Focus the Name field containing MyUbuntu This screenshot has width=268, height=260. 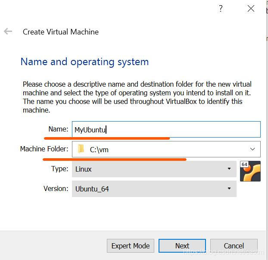(x=166, y=129)
